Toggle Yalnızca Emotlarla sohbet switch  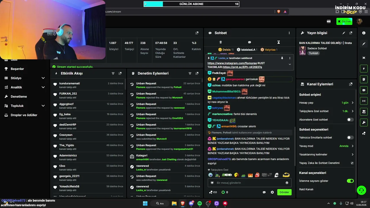tap(350, 138)
